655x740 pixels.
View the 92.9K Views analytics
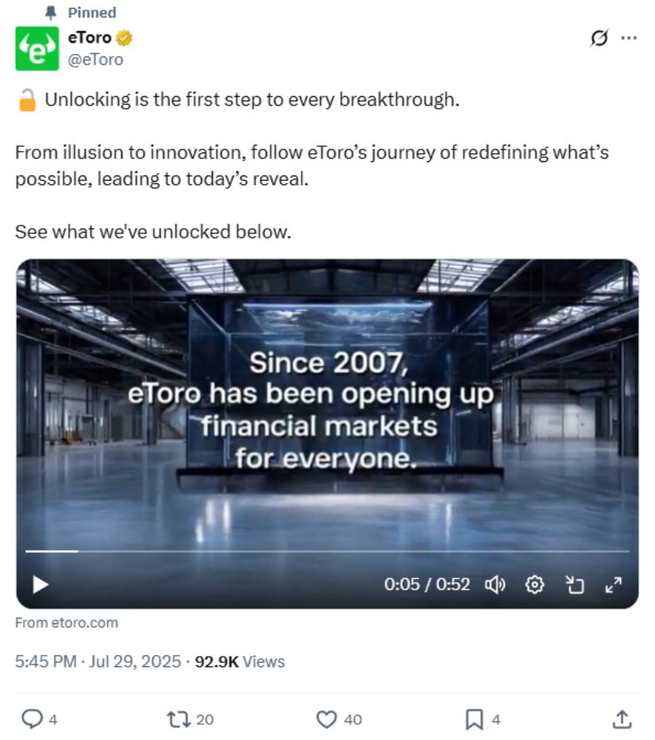click(239, 661)
